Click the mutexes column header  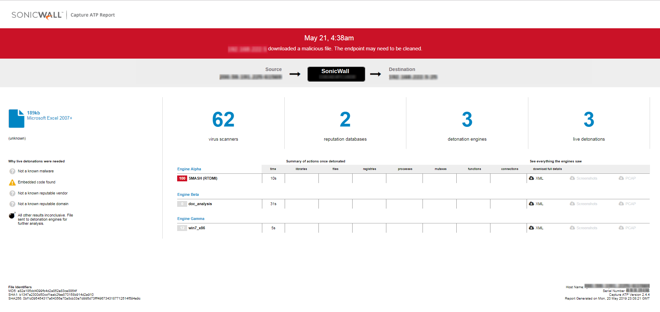(x=440, y=169)
